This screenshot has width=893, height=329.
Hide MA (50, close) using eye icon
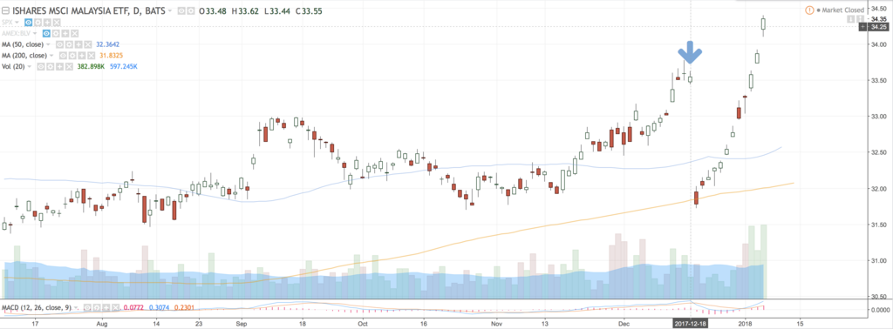click(x=60, y=44)
